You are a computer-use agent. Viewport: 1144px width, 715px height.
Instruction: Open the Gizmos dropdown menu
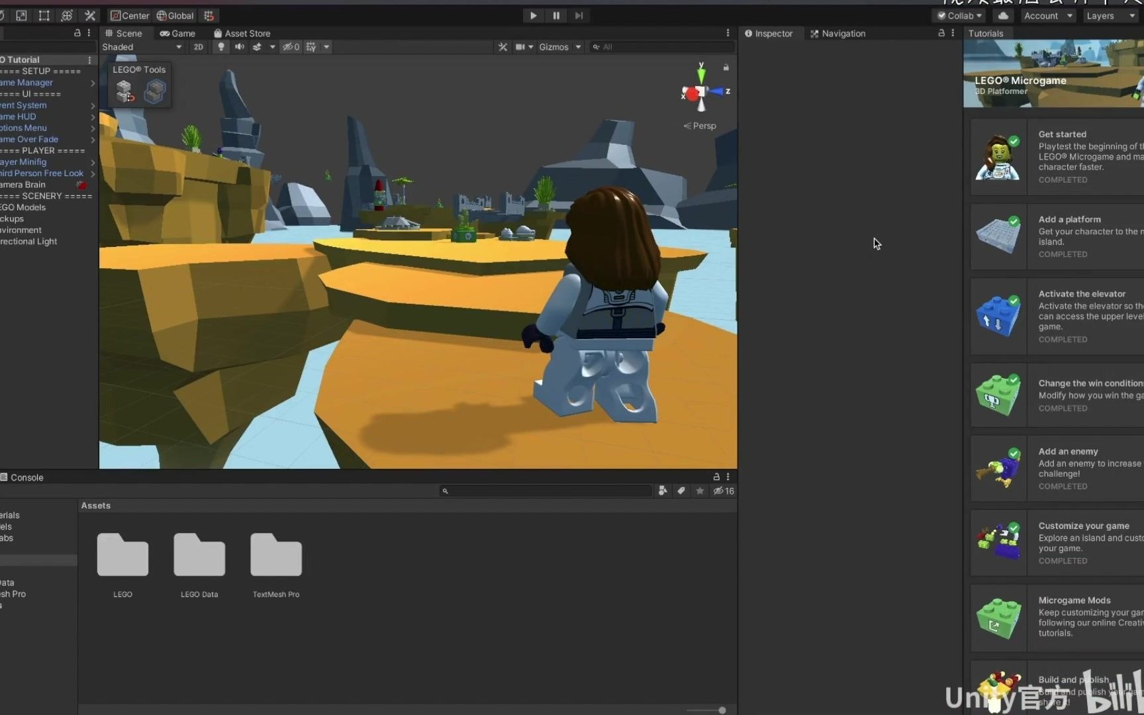pyautogui.click(x=560, y=46)
